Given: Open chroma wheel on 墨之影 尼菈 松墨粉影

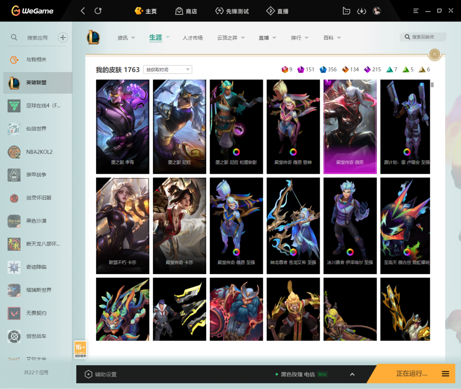Looking at the screenshot, I should tap(236, 152).
